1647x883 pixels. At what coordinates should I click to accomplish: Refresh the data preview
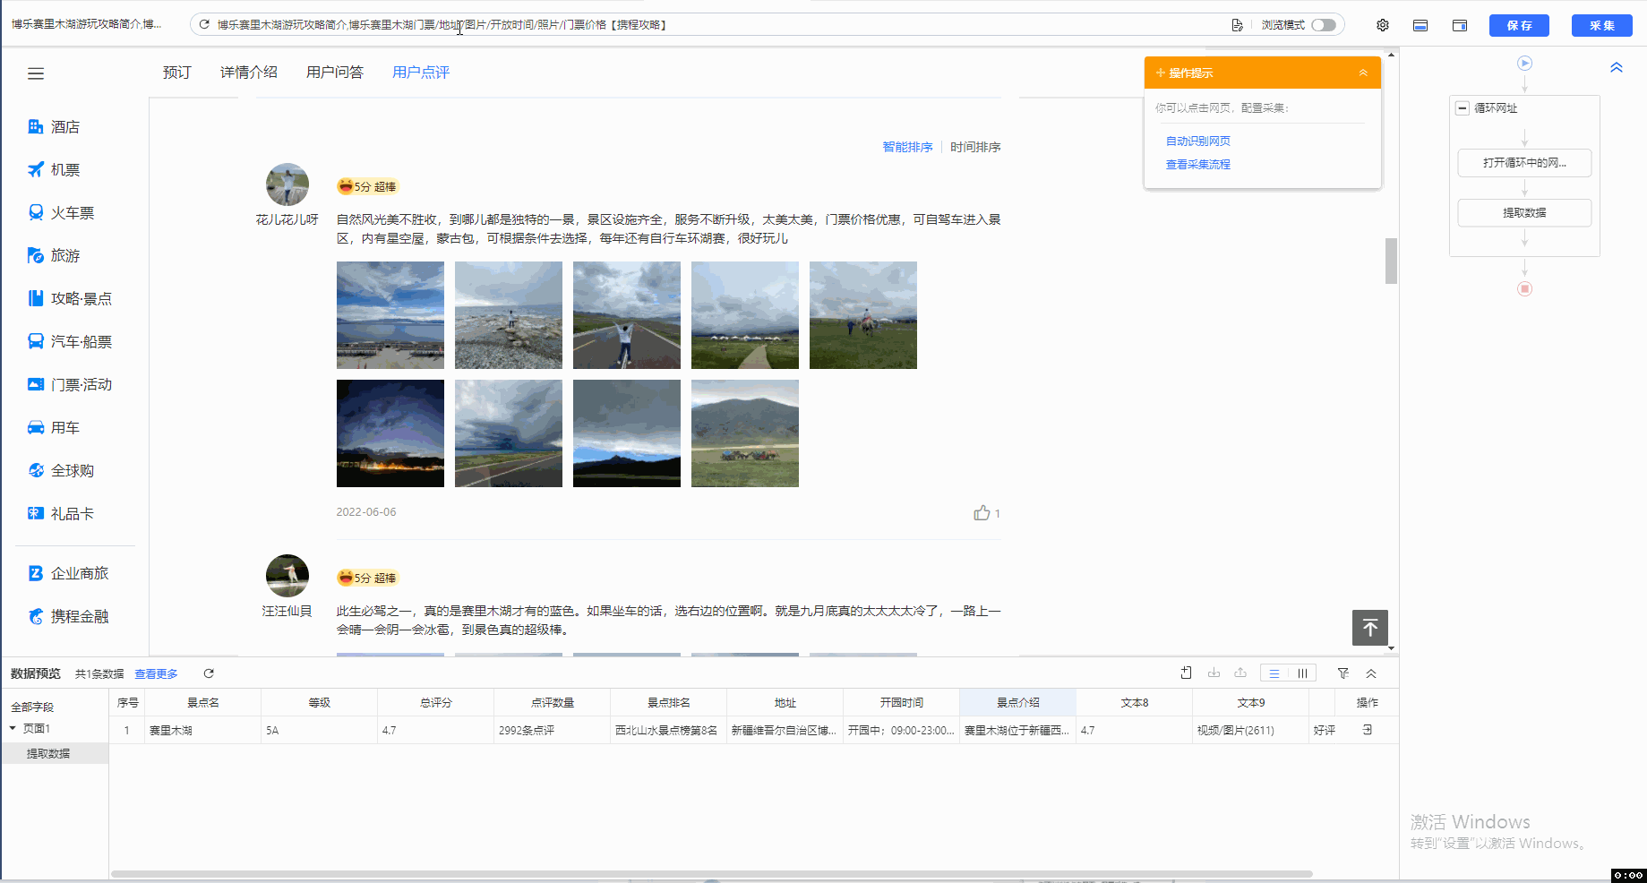(x=209, y=673)
